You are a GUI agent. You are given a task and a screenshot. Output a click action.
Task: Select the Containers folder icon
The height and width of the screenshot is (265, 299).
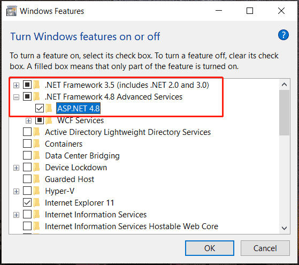point(36,144)
